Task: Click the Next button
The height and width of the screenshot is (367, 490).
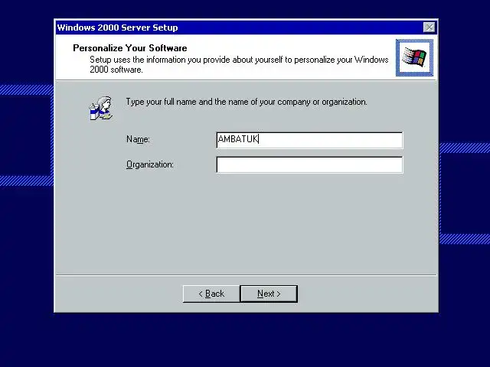Action: (269, 294)
